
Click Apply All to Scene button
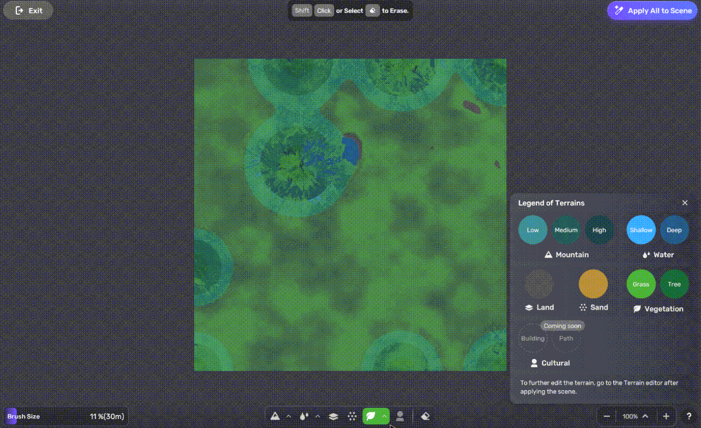(652, 11)
